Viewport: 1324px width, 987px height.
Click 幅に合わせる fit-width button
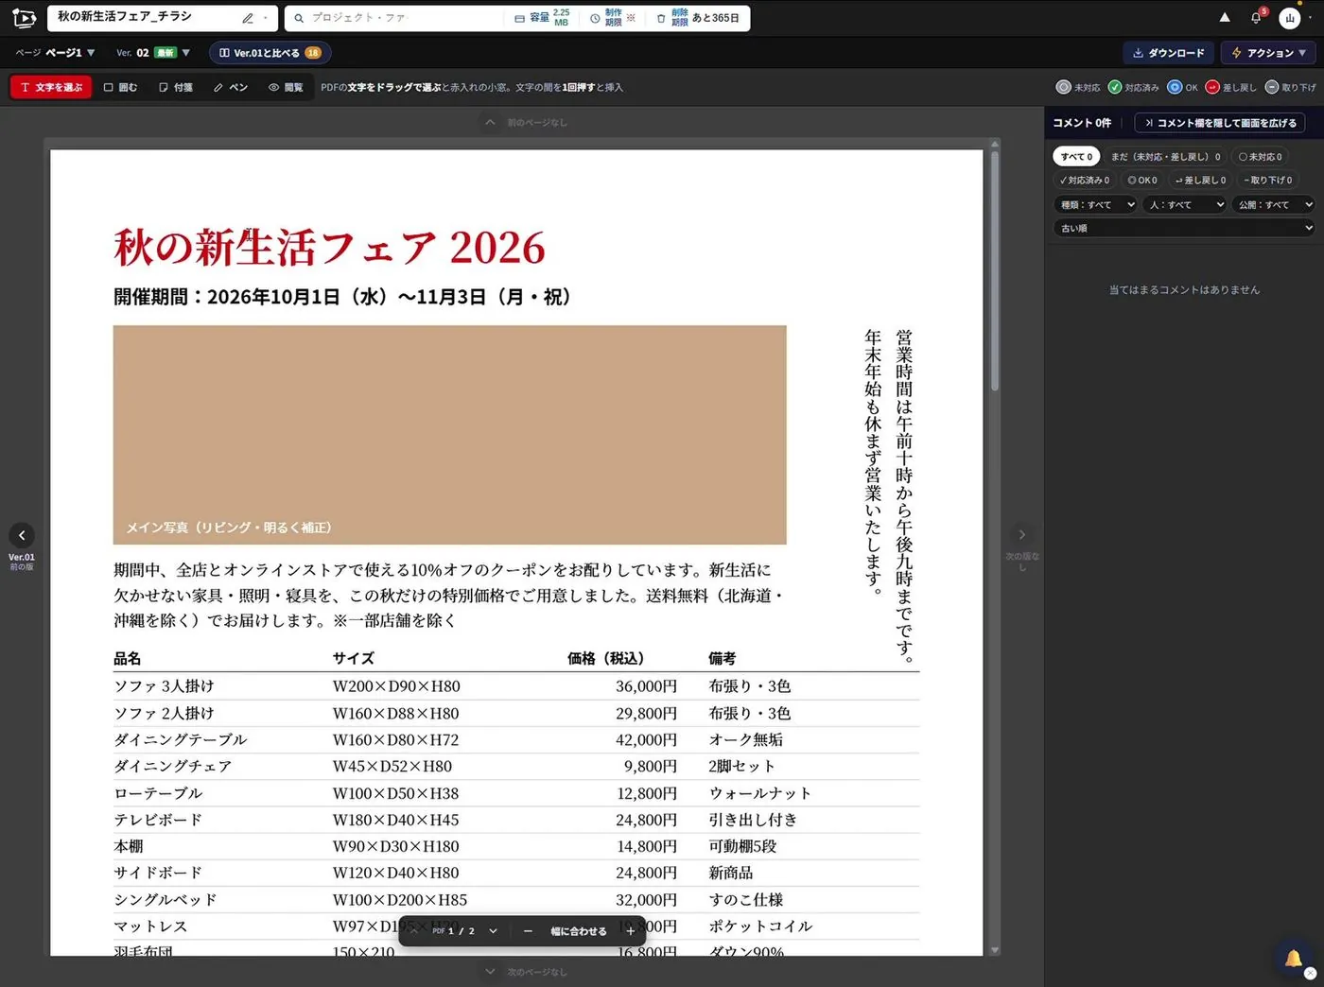(x=579, y=931)
